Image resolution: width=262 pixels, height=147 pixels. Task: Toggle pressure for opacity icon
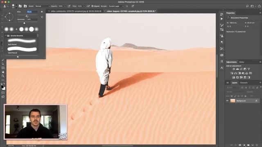pyautogui.click(x=69, y=6)
